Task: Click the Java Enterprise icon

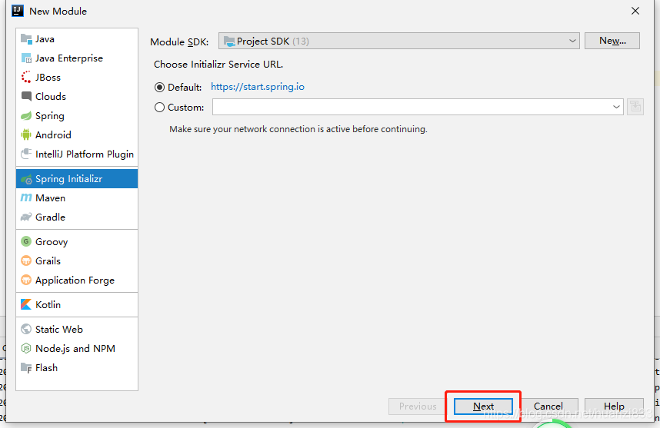Action: click(x=26, y=58)
